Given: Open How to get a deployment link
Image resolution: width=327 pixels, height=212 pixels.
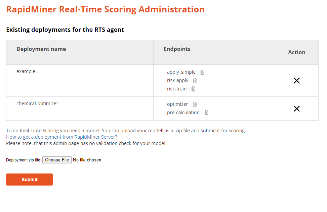Looking at the screenshot, I should (62, 137).
